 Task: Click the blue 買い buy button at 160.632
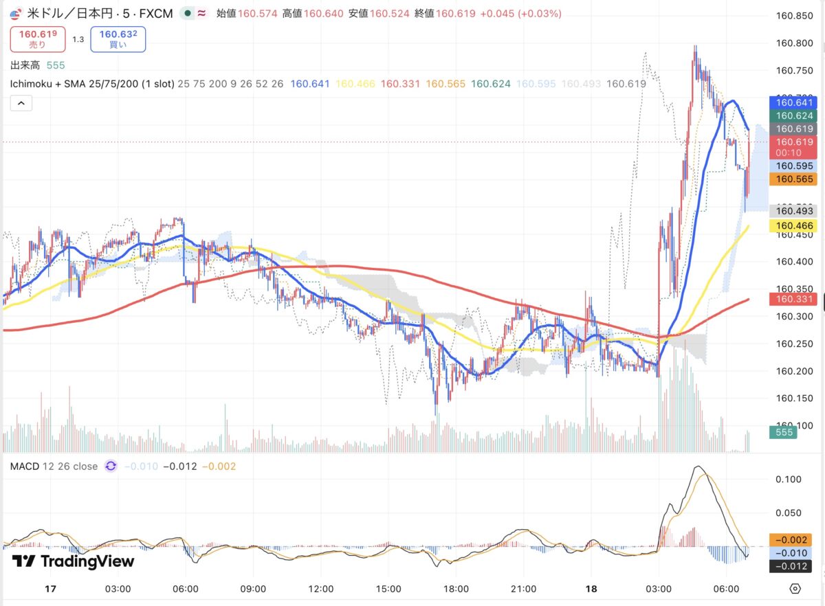[118, 38]
